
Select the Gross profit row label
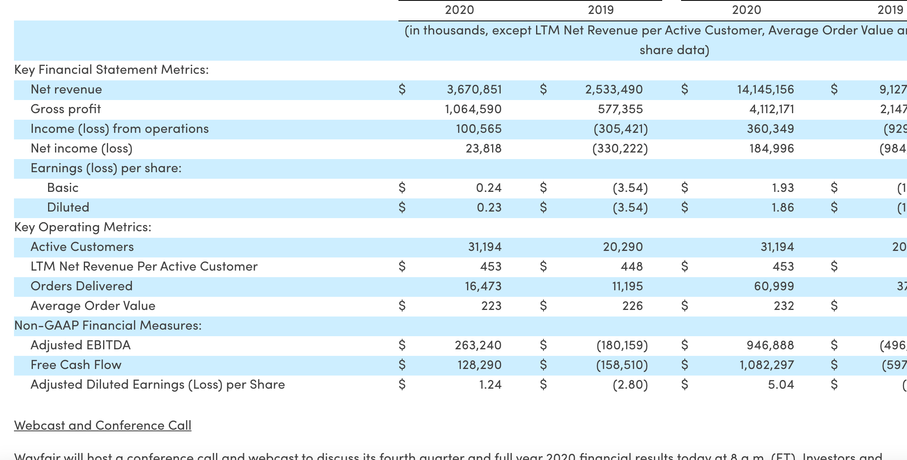pos(65,109)
